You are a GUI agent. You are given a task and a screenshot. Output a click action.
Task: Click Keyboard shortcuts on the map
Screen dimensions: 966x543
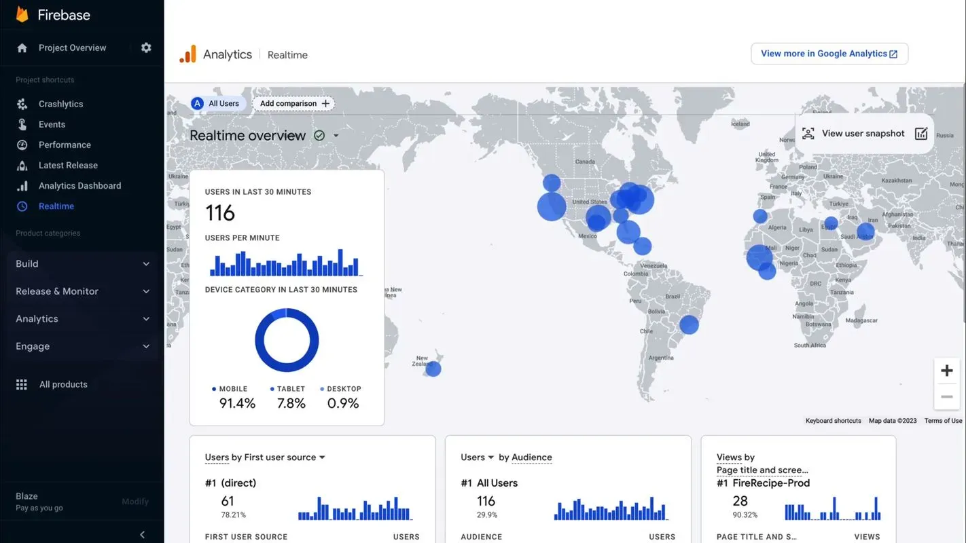(833, 421)
